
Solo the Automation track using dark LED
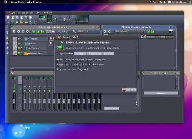point(22,53)
